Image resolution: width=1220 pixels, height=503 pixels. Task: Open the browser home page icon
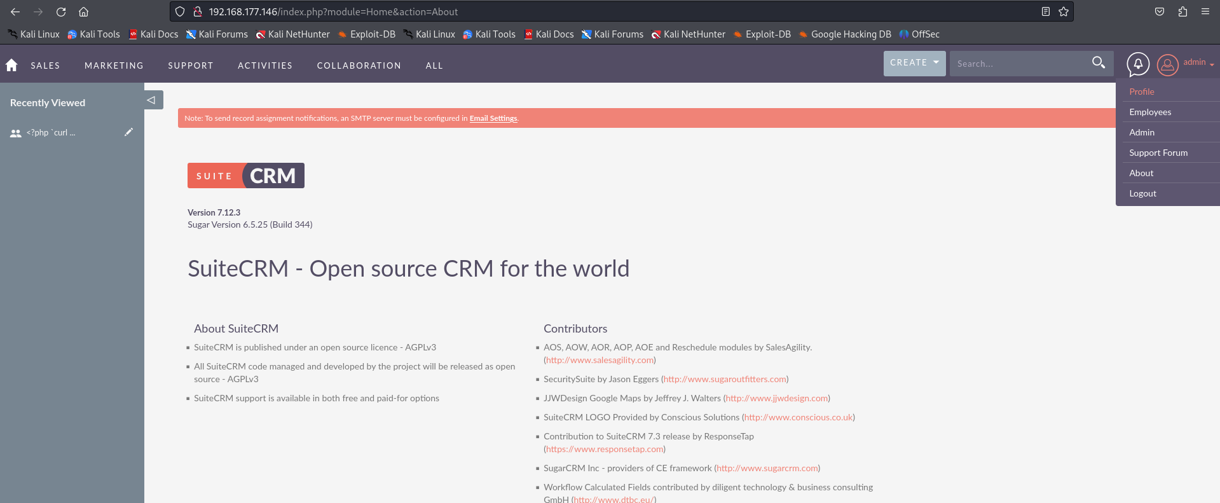[83, 11]
